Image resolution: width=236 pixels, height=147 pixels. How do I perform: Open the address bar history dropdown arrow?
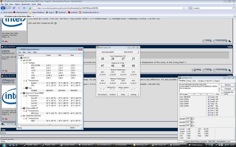coord(187,8)
